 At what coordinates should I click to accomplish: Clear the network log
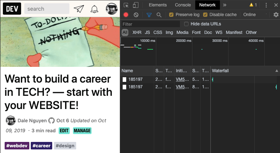pos(136,15)
